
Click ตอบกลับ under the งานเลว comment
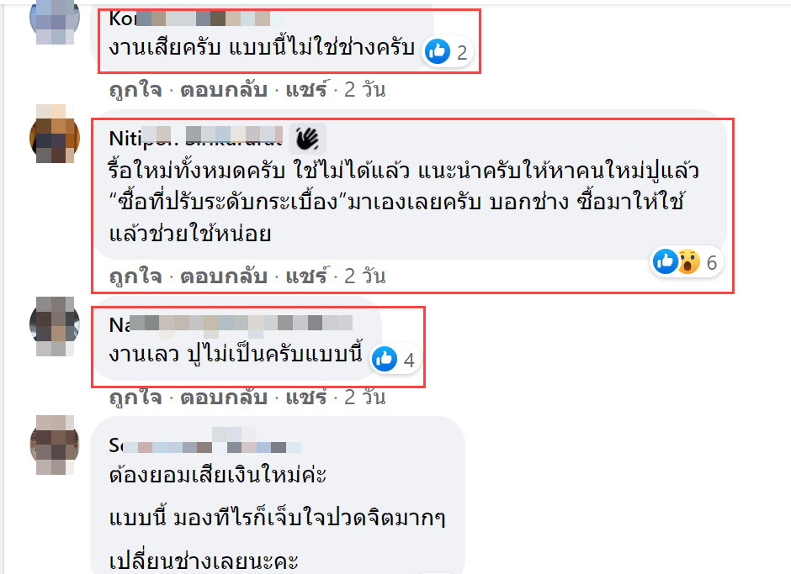(x=224, y=398)
